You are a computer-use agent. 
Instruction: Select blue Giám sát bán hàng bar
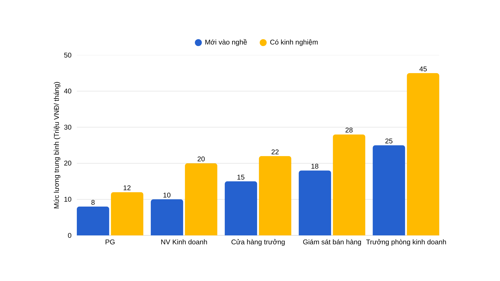tap(315, 203)
